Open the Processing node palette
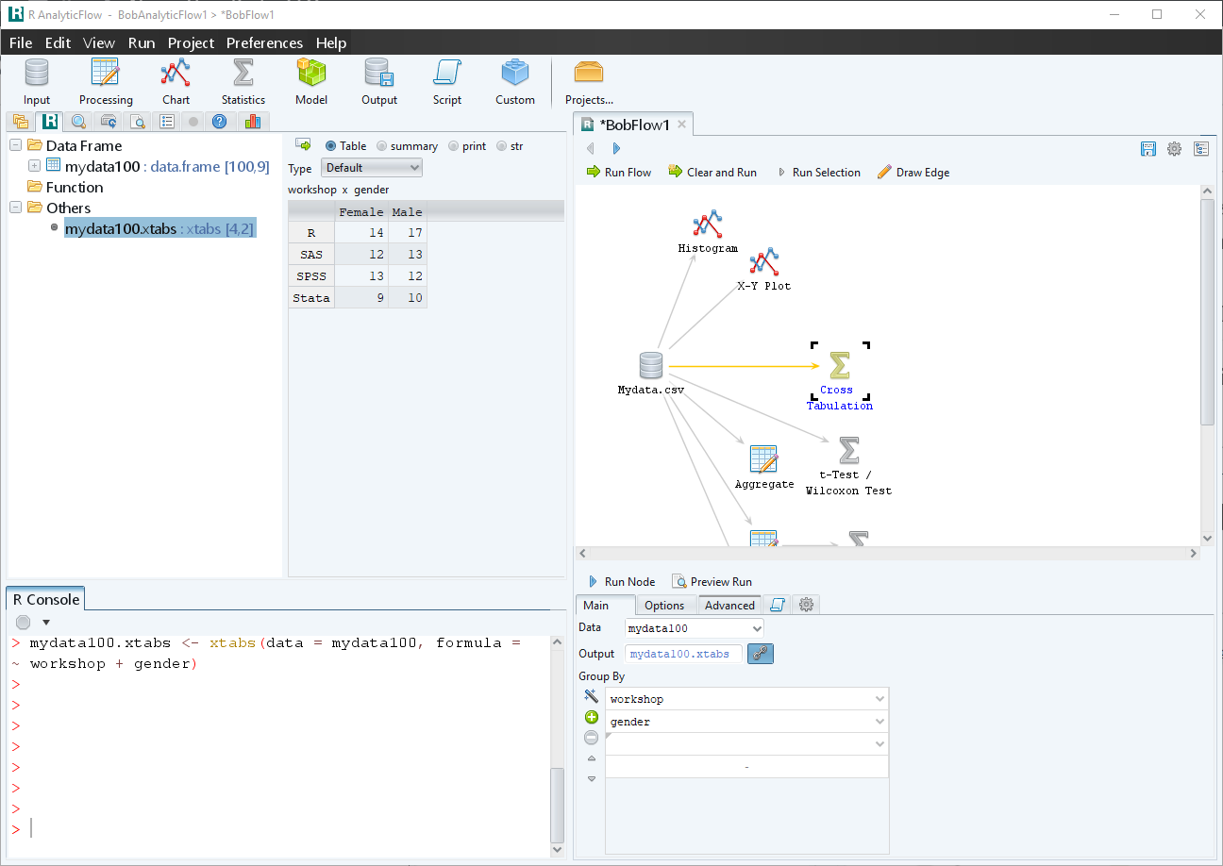 [x=105, y=74]
